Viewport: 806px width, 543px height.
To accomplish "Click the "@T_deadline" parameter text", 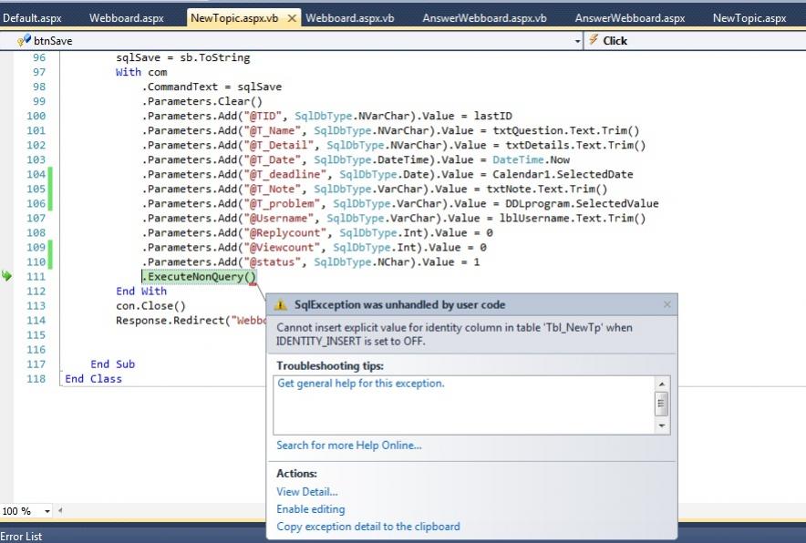I will pyautogui.click(x=284, y=175).
